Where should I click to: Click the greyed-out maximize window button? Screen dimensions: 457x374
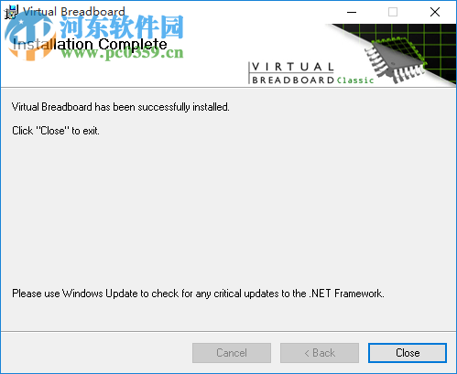coord(393,12)
